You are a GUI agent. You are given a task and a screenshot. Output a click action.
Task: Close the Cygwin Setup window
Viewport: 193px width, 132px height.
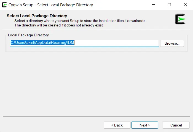(185, 5)
